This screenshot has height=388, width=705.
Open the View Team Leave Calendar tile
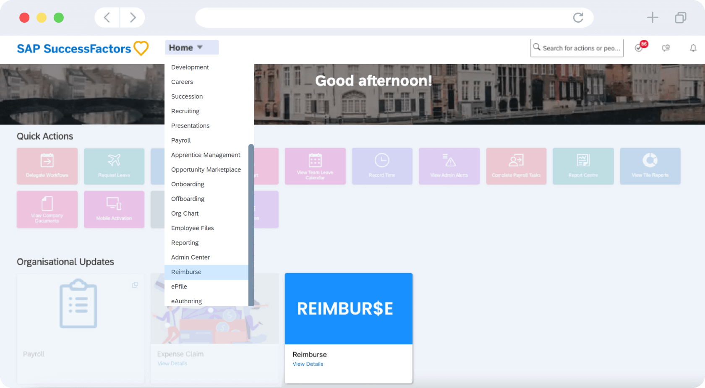tap(315, 166)
